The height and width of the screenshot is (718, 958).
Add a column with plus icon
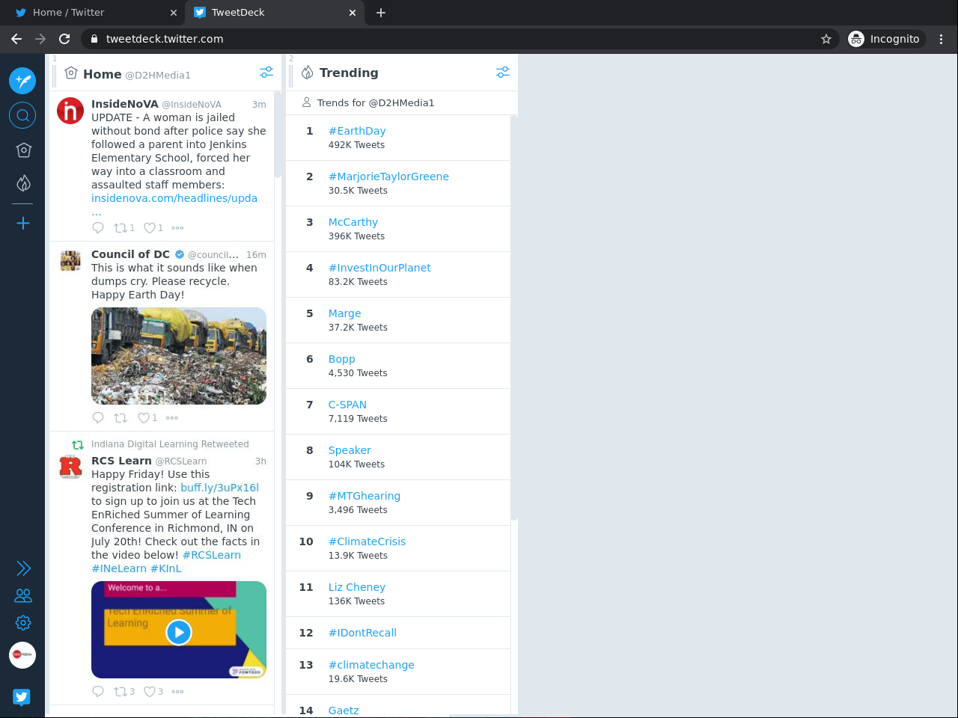[x=23, y=223]
